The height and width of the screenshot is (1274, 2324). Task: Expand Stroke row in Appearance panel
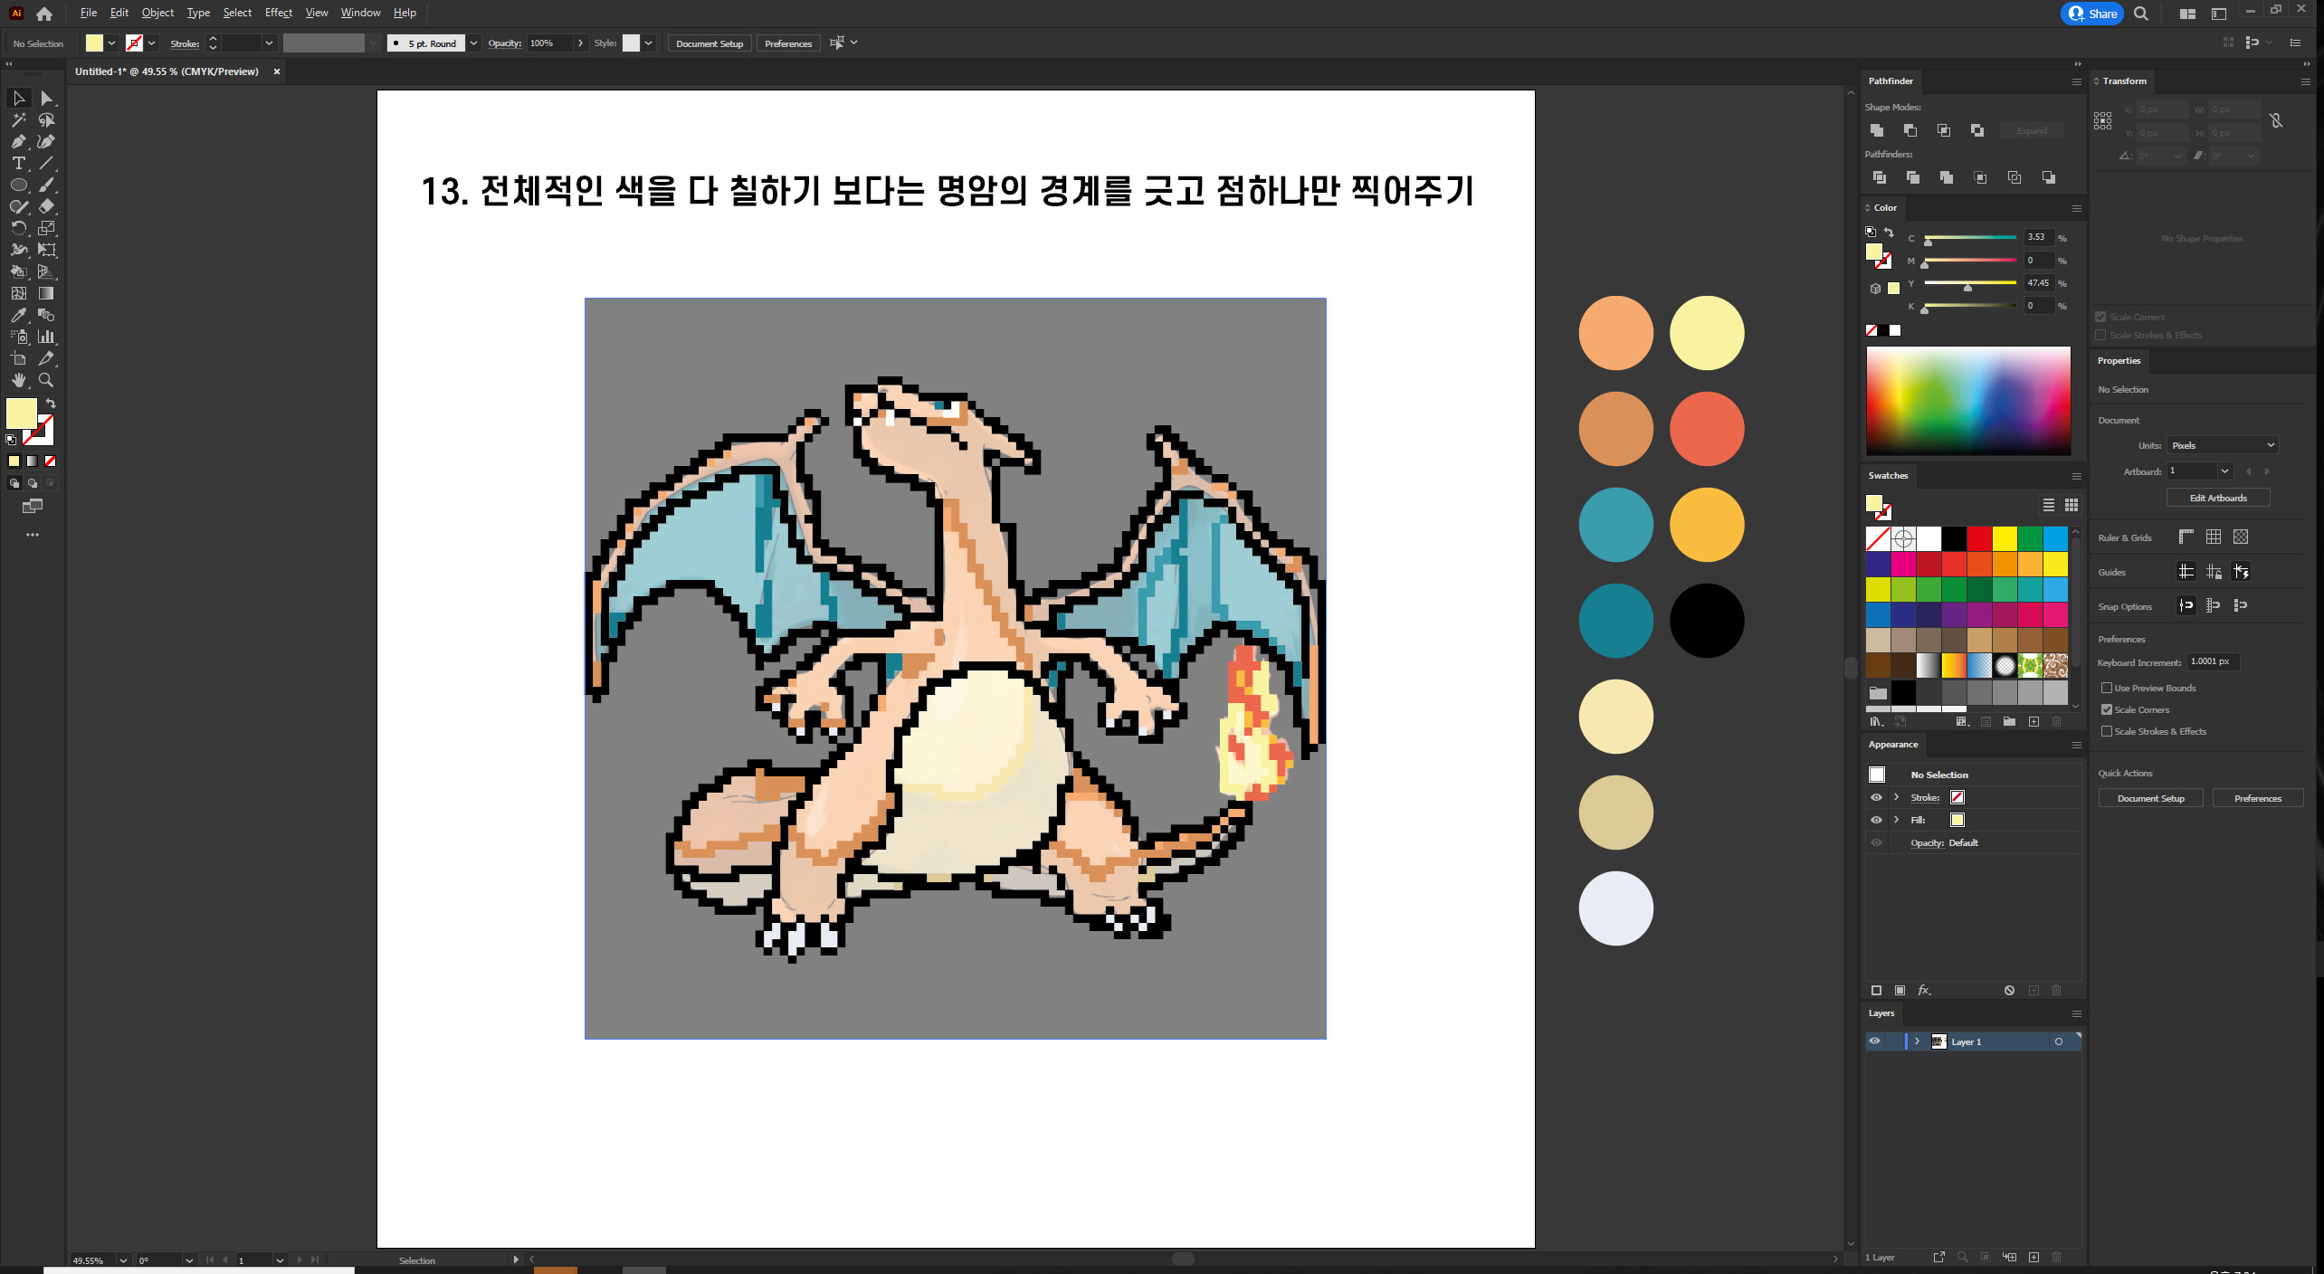[x=1897, y=797]
